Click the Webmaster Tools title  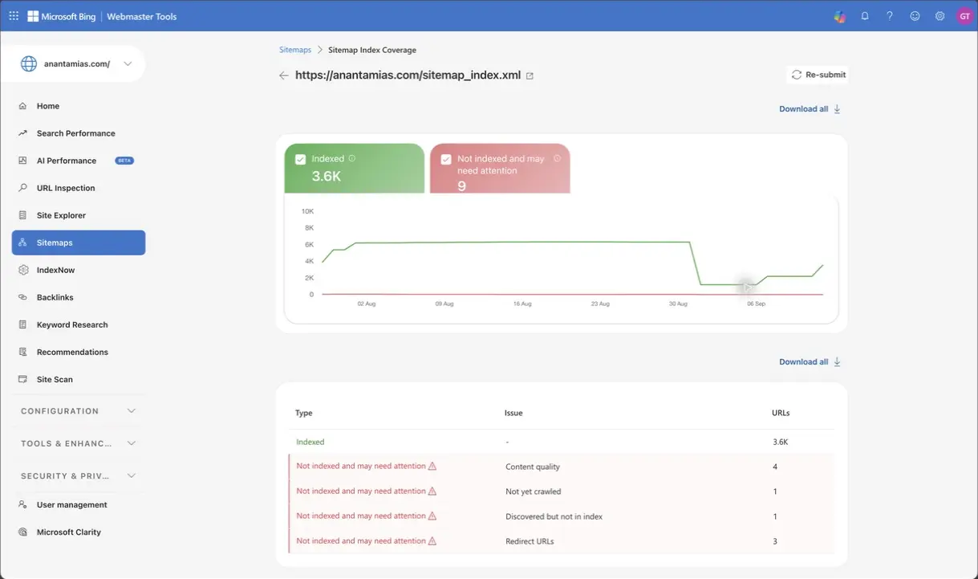coord(143,16)
